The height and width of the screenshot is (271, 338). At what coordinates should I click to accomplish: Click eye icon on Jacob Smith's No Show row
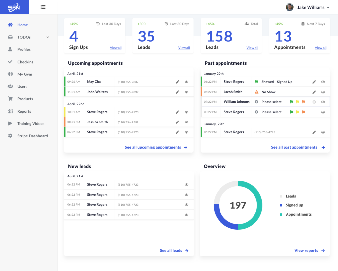[x=323, y=92]
